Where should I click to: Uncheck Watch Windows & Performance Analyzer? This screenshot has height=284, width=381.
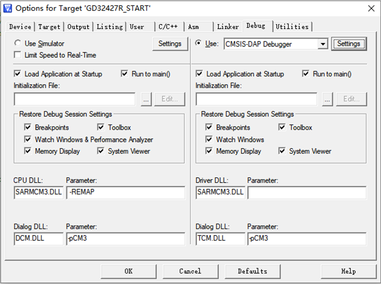pyautogui.click(x=28, y=139)
